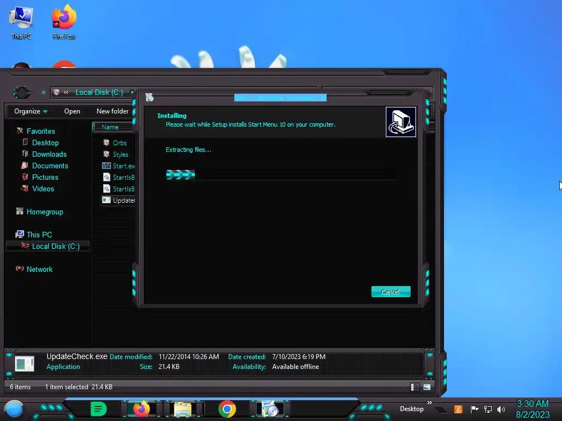Click the Network icon in sidebar
This screenshot has width=562, height=421.
20,269
